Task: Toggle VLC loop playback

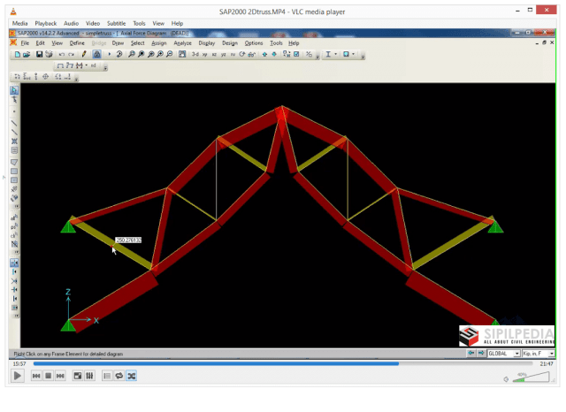Action: (119, 376)
